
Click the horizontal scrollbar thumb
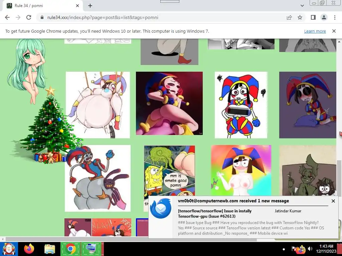[131, 239]
